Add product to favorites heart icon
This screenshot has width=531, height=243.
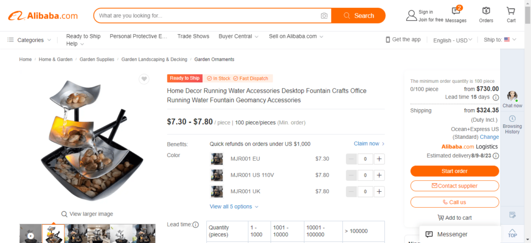click(x=144, y=79)
